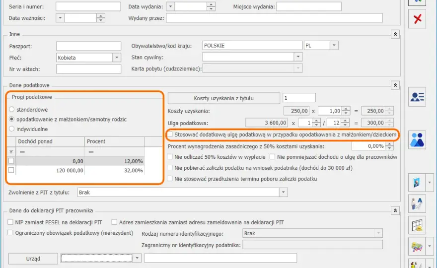Image resolution: width=437 pixels, height=268 pixels.
Task: Click the employee photo portrait icon
Action: 417,183
